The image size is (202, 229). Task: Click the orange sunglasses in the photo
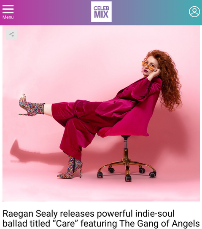tap(149, 66)
